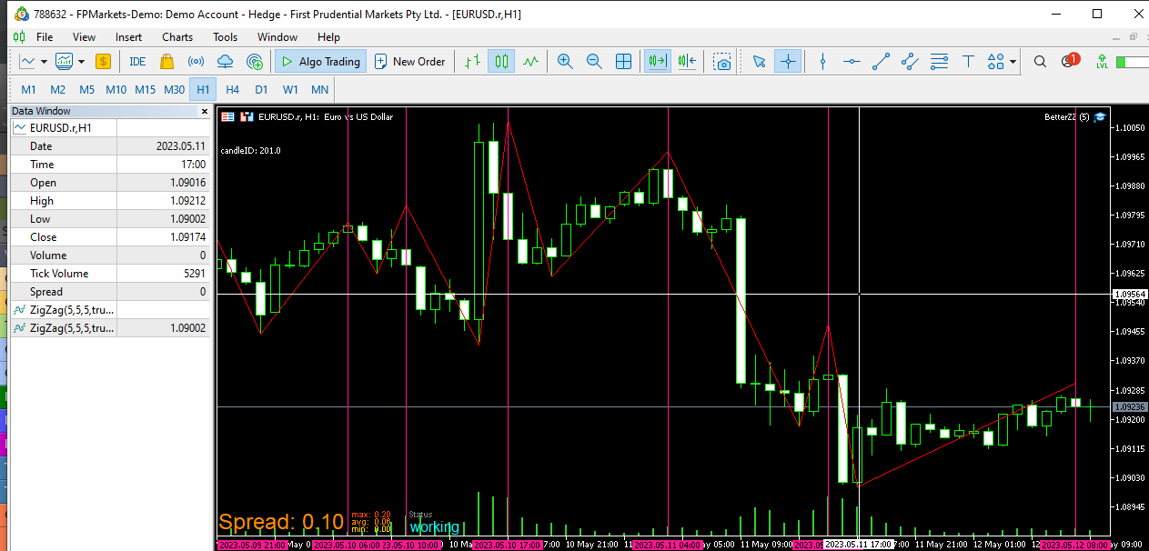The height and width of the screenshot is (551, 1149).
Task: Open the VPS cloud hosting icon
Action: pos(226,62)
